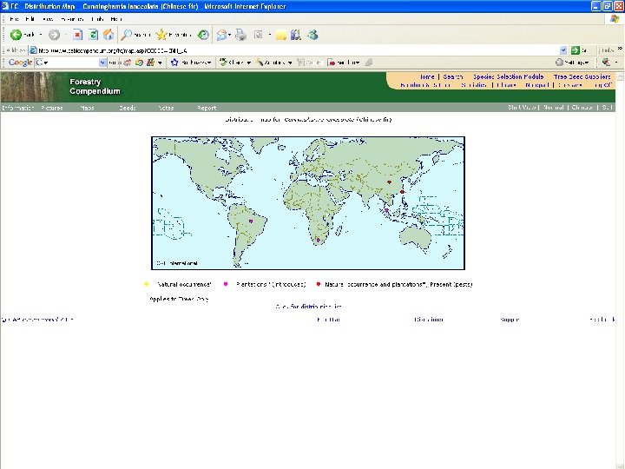Open the Favorites star panel
625x469 pixels.
coord(174,35)
